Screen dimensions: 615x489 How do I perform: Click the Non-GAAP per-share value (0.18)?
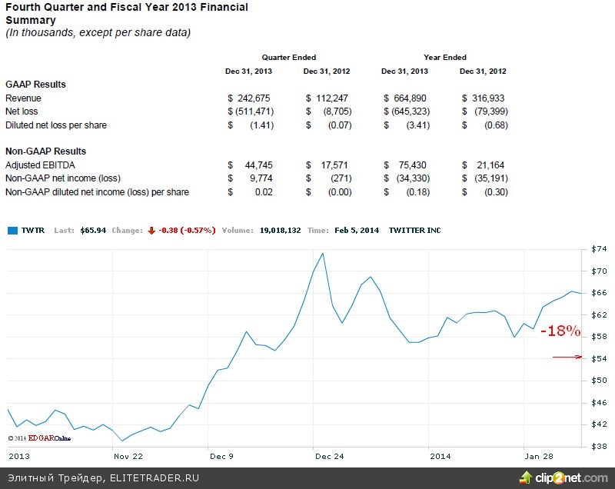417,192
